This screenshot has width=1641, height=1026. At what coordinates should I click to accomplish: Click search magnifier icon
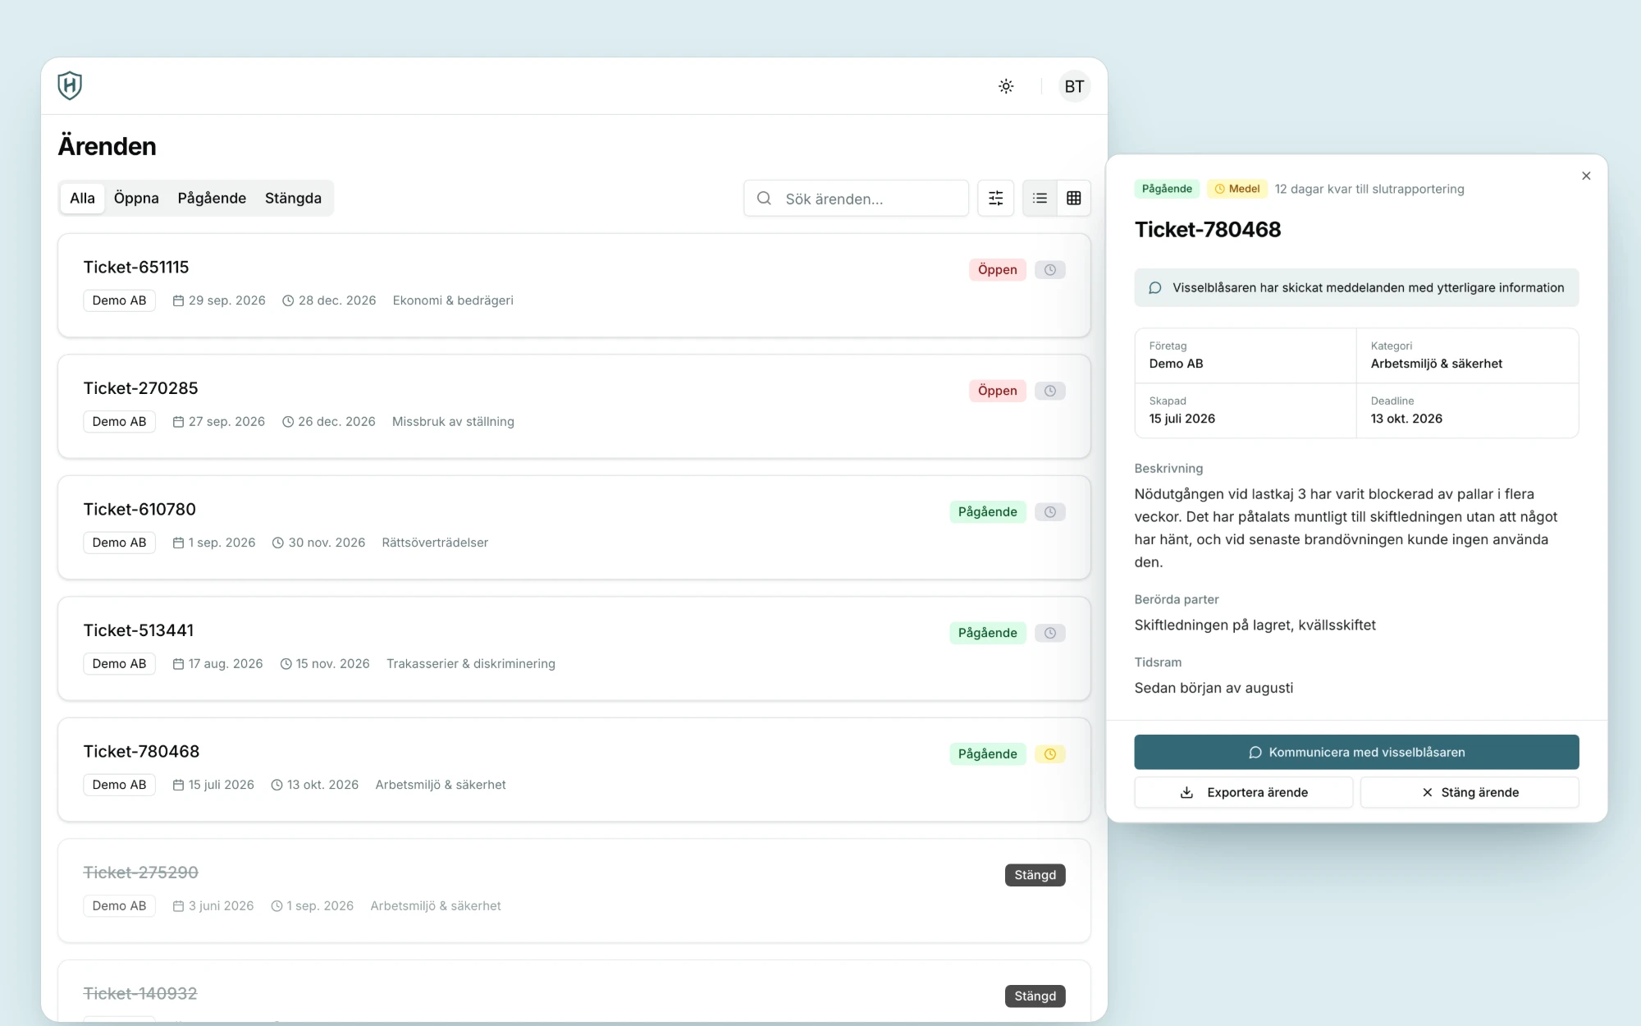click(x=764, y=198)
